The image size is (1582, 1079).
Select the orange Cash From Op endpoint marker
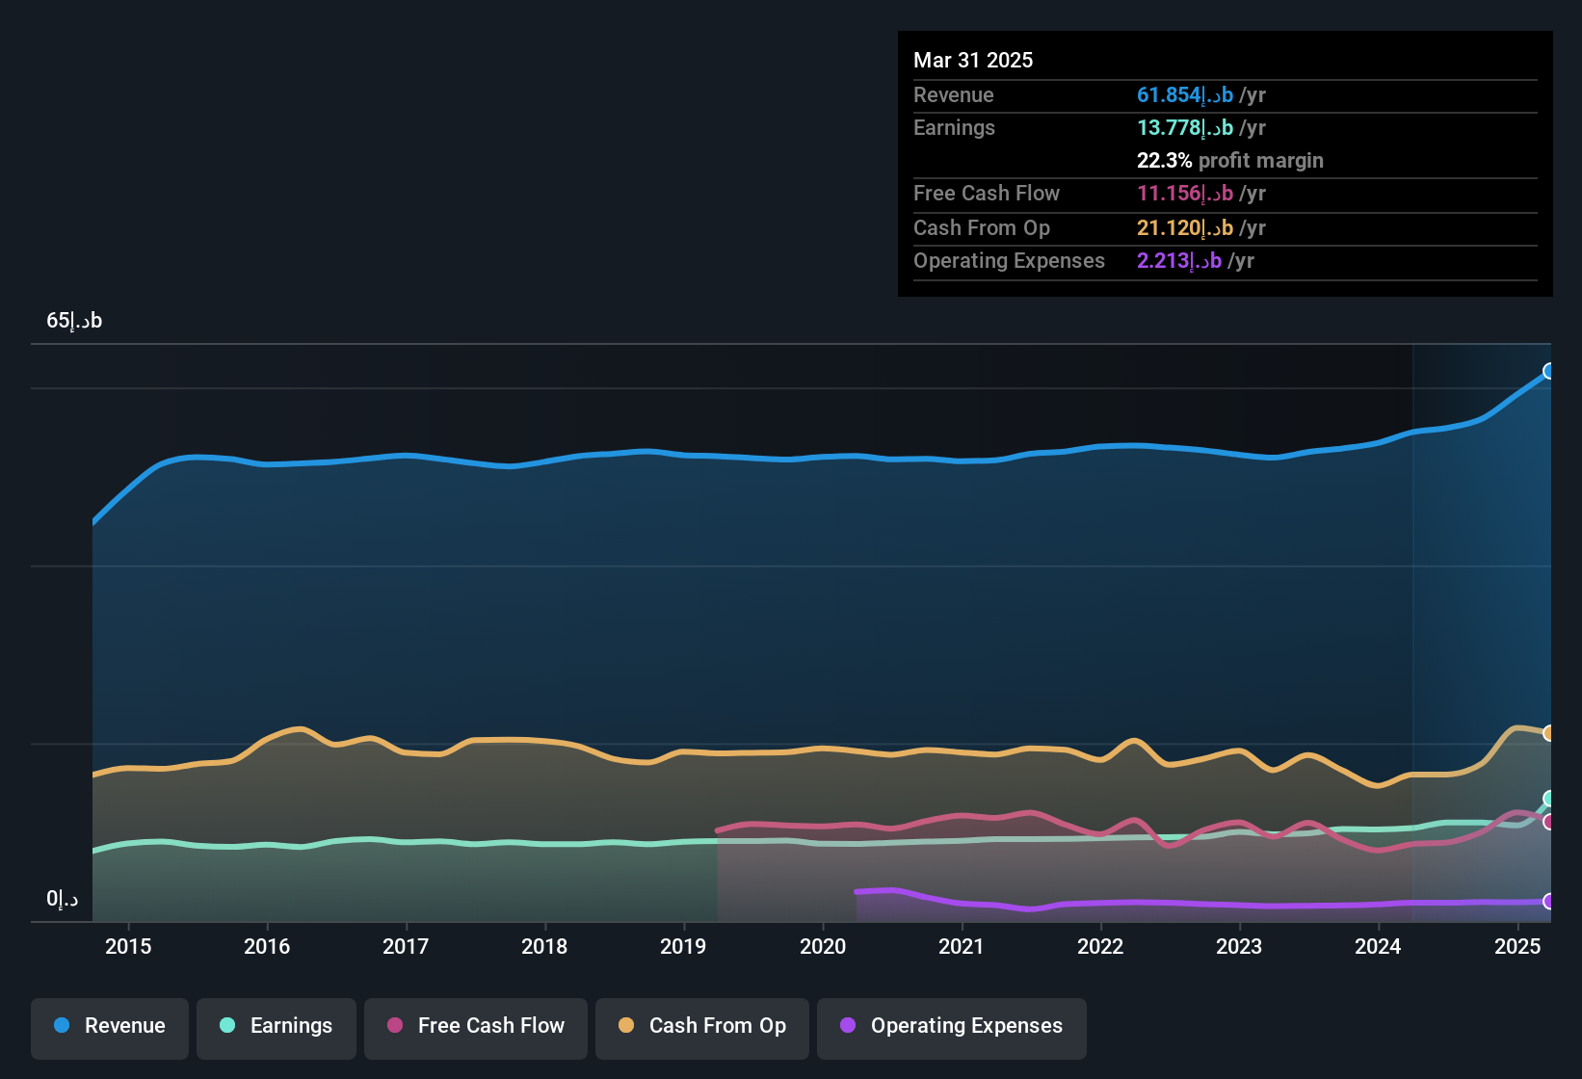tap(1549, 733)
